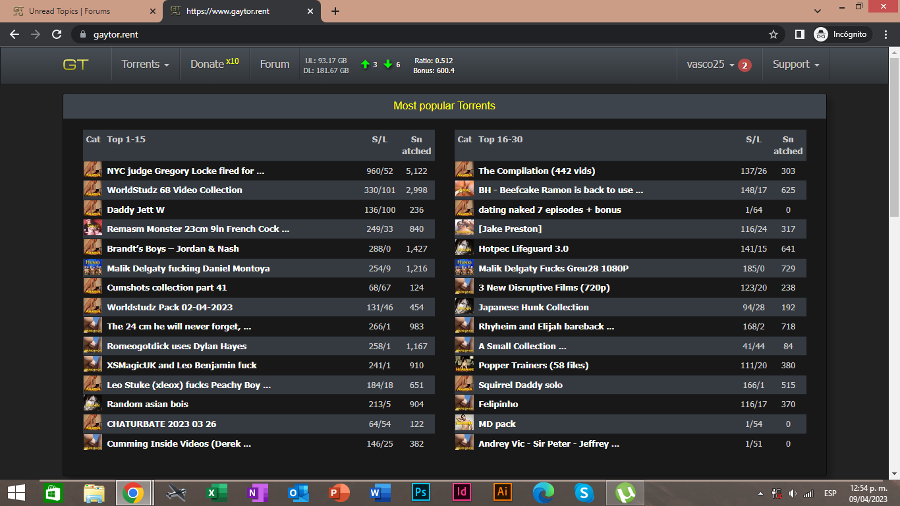Click the Donate link in navbar
This screenshot has height=506, width=900.
tap(208, 65)
